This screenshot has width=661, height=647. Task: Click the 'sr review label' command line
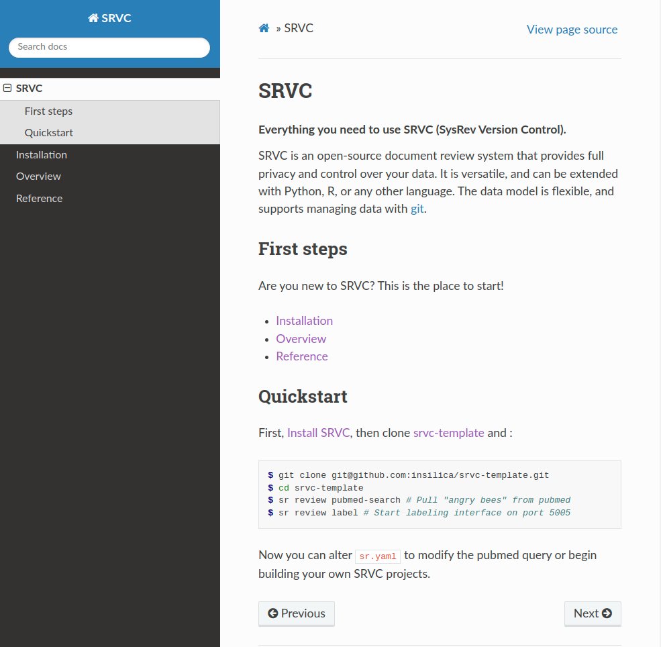point(419,513)
